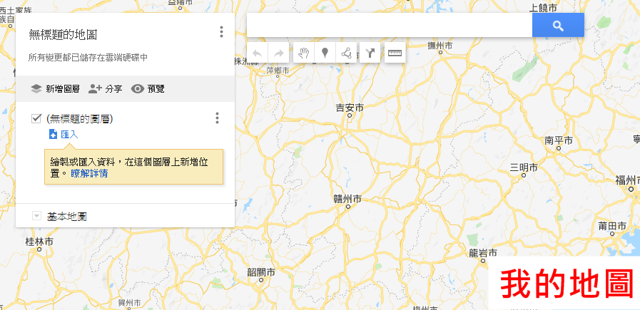Click the 所有變更都已儲存在雲端硬碟中 status text
The height and width of the screenshot is (310, 640).
[88, 58]
